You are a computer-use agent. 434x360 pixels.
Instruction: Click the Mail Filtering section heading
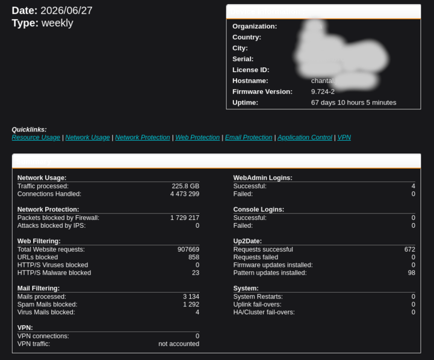pyautogui.click(x=39, y=288)
